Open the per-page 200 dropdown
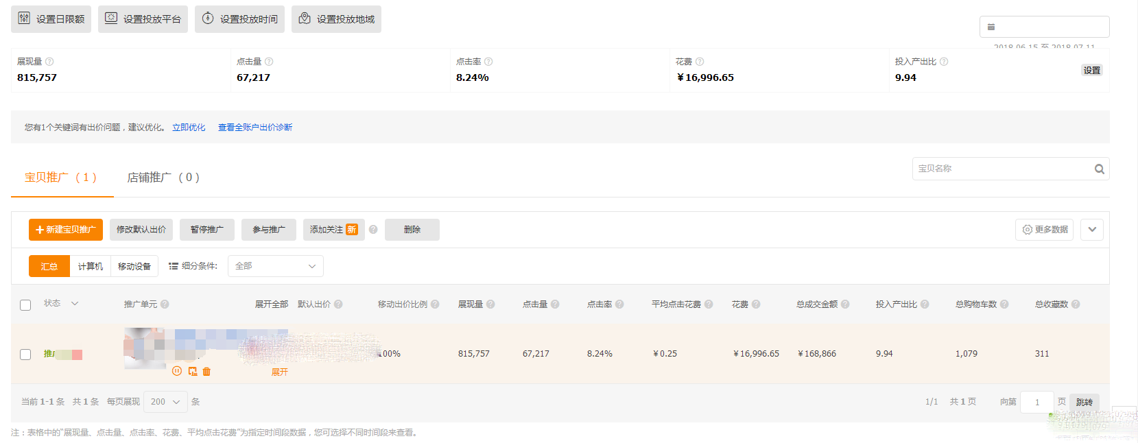The width and height of the screenshot is (1138, 443). (x=165, y=402)
